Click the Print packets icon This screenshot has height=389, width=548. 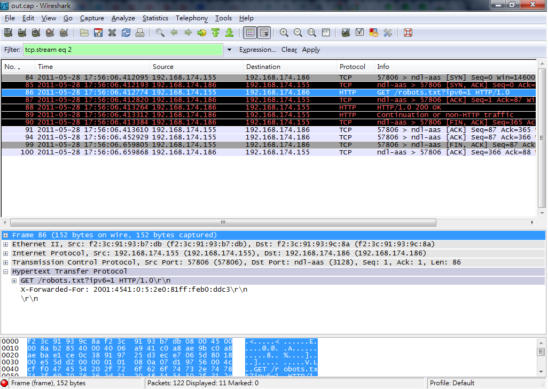140,33
